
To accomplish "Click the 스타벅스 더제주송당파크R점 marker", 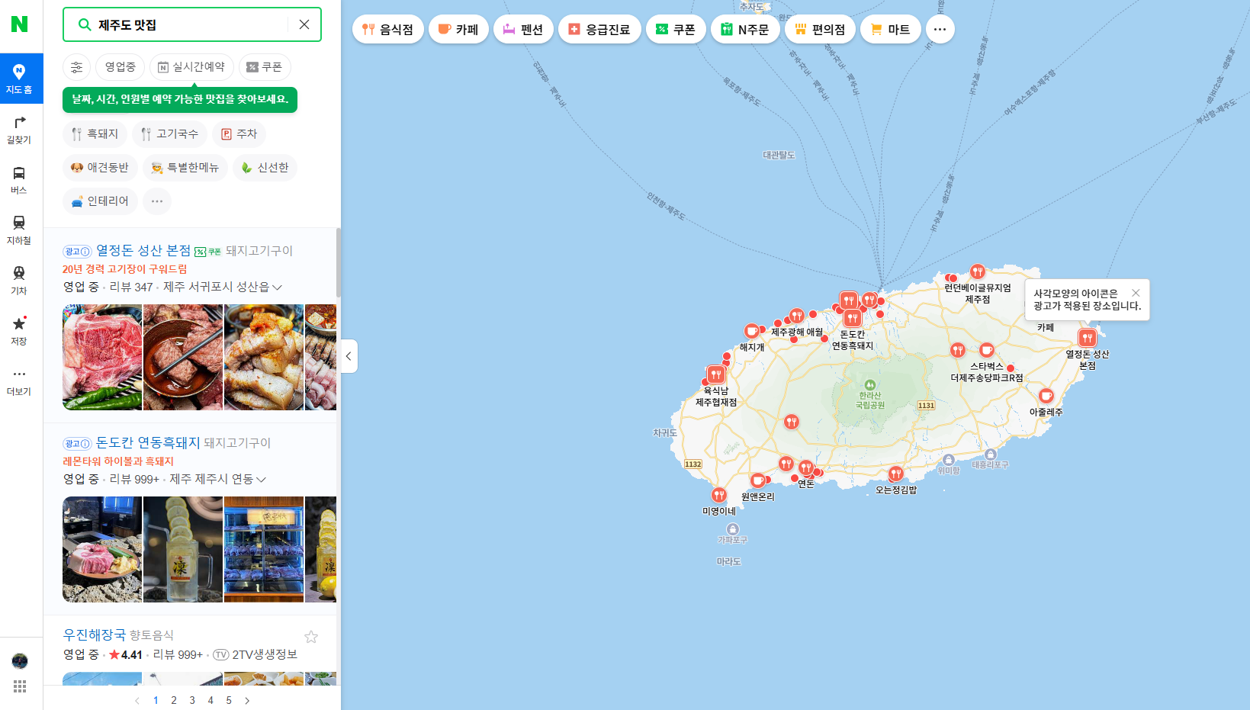I will [987, 350].
